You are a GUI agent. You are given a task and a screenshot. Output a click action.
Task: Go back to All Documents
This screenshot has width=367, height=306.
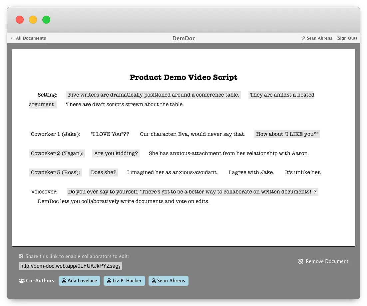[x=28, y=38]
